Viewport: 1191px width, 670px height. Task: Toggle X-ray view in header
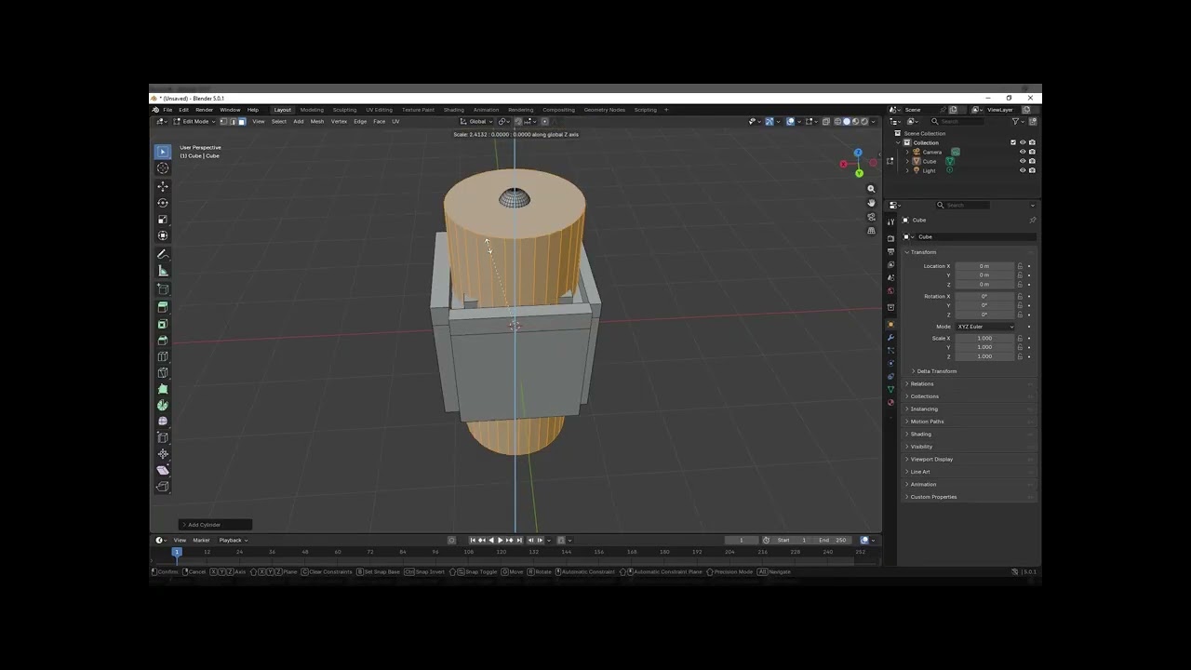[x=825, y=121]
